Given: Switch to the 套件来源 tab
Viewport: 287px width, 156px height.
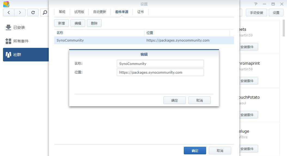Looking at the screenshot, I should point(121,12).
